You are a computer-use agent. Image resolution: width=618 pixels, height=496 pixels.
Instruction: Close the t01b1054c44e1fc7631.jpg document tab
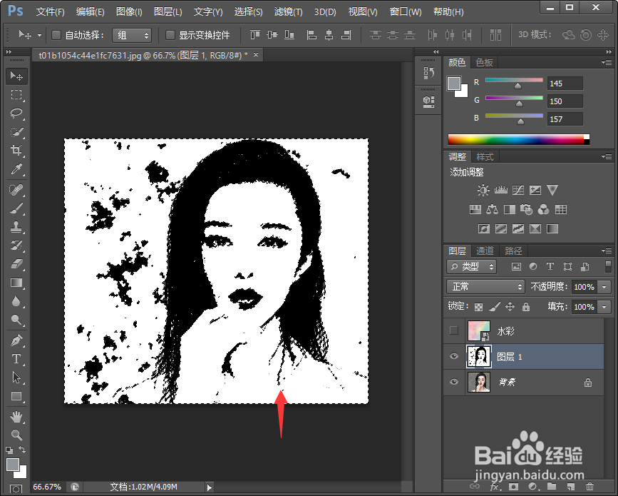pyautogui.click(x=256, y=55)
